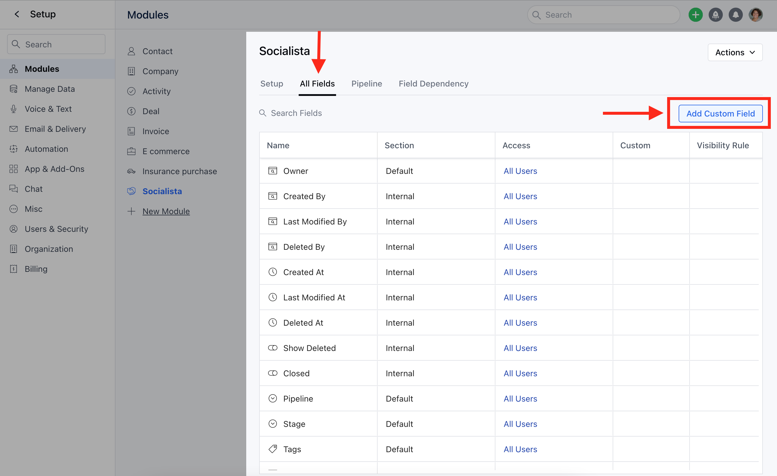Click All Users link in Owner row
This screenshot has width=777, height=476.
(520, 171)
